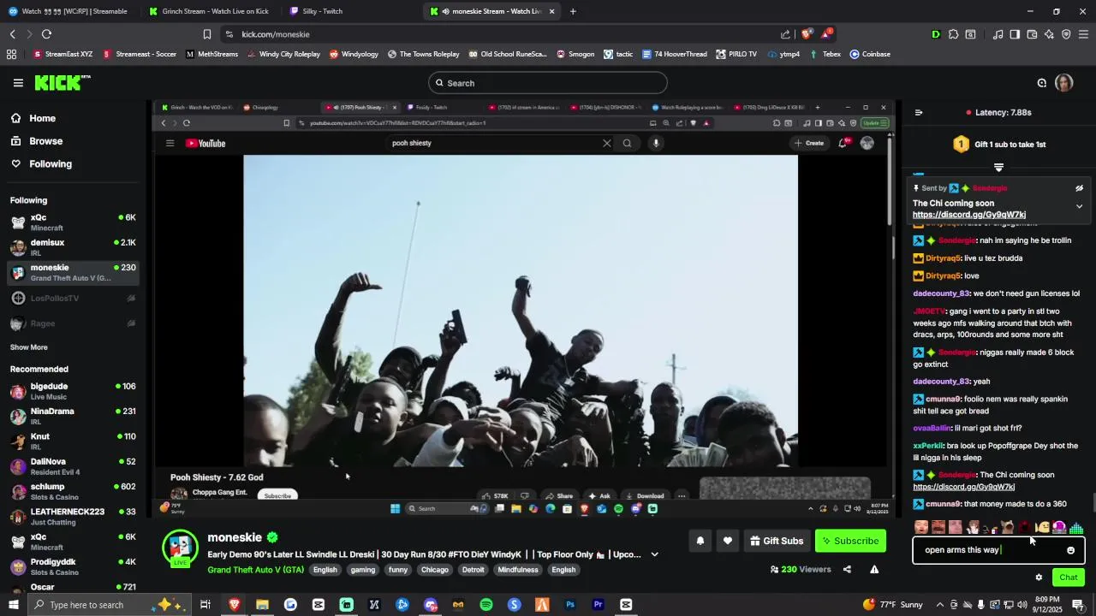Open the emoji picker in chat
1096x616 pixels.
point(1070,550)
